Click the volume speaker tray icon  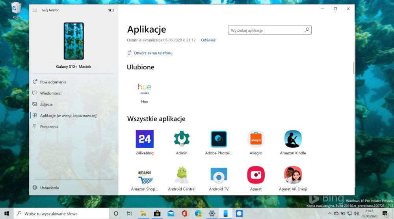tap(356, 213)
